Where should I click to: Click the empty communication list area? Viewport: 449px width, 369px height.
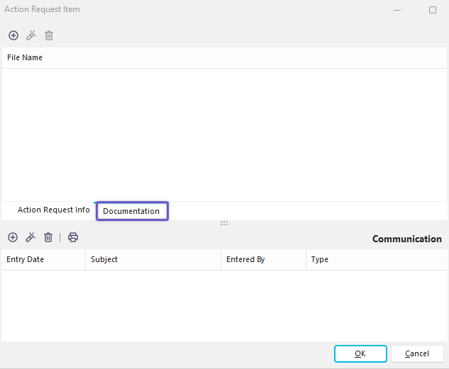click(x=224, y=305)
